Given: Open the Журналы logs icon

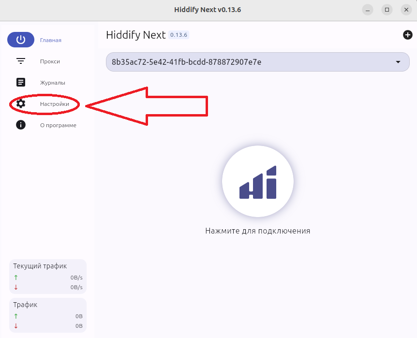Looking at the screenshot, I should (21, 82).
